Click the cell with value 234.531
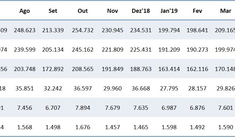This screenshot has width=235, height=137. [x=141, y=30]
